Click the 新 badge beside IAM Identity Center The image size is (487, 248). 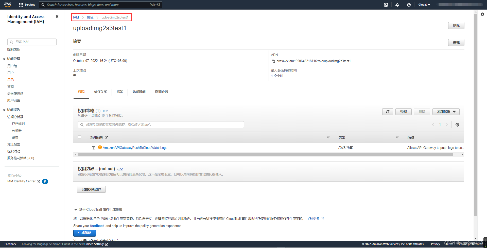click(45, 182)
